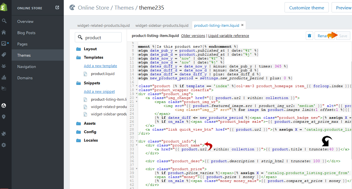
Task: Collapse the Templates folder
Action: pyautogui.click(x=79, y=58)
